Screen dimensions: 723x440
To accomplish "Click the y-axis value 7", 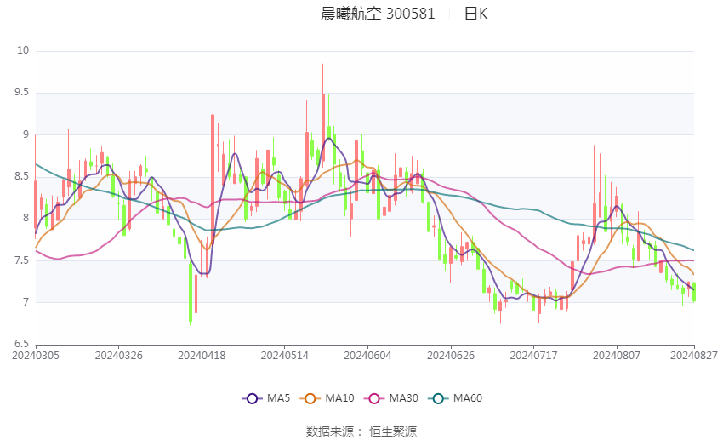I will (x=26, y=302).
